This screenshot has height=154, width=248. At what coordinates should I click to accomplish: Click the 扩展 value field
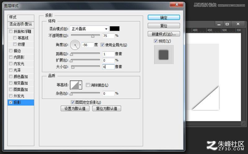108,60
